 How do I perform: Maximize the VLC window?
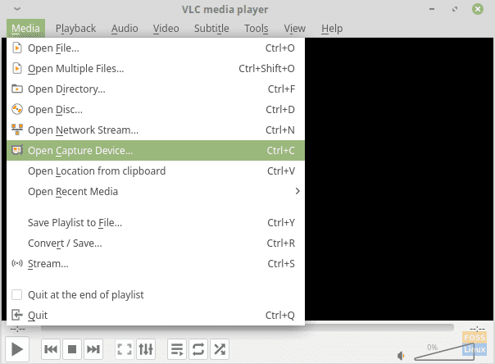455,9
